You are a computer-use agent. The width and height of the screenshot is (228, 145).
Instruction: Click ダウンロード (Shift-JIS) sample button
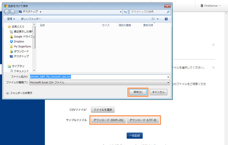[108, 120]
